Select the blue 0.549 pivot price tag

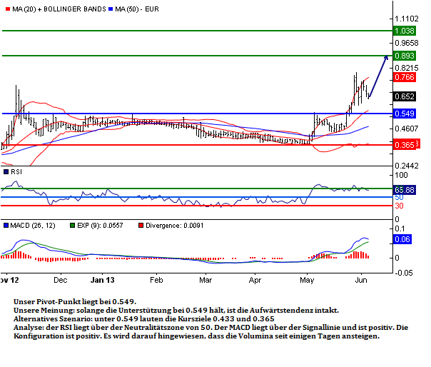(x=405, y=114)
